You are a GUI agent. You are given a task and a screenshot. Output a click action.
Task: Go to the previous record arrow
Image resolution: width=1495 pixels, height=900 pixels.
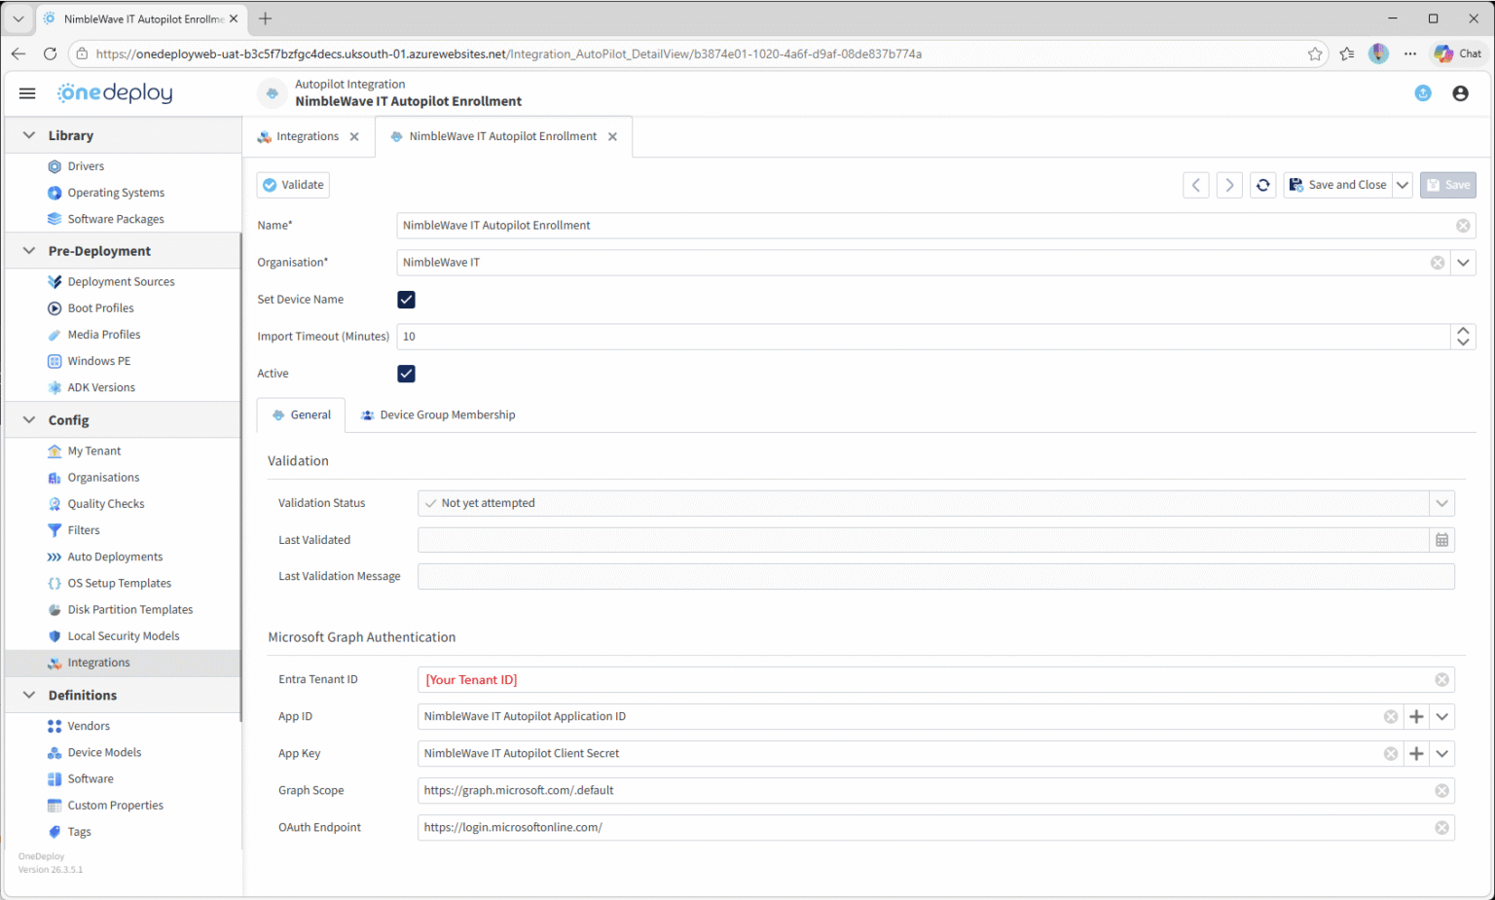pos(1196,185)
